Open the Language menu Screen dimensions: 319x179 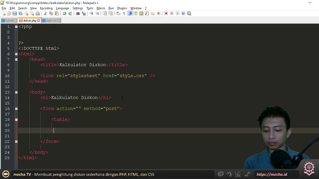[62, 8]
